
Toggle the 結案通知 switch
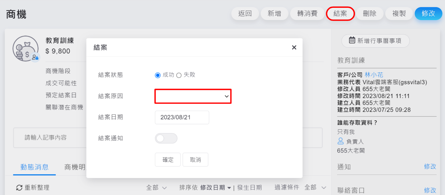[x=166, y=138]
